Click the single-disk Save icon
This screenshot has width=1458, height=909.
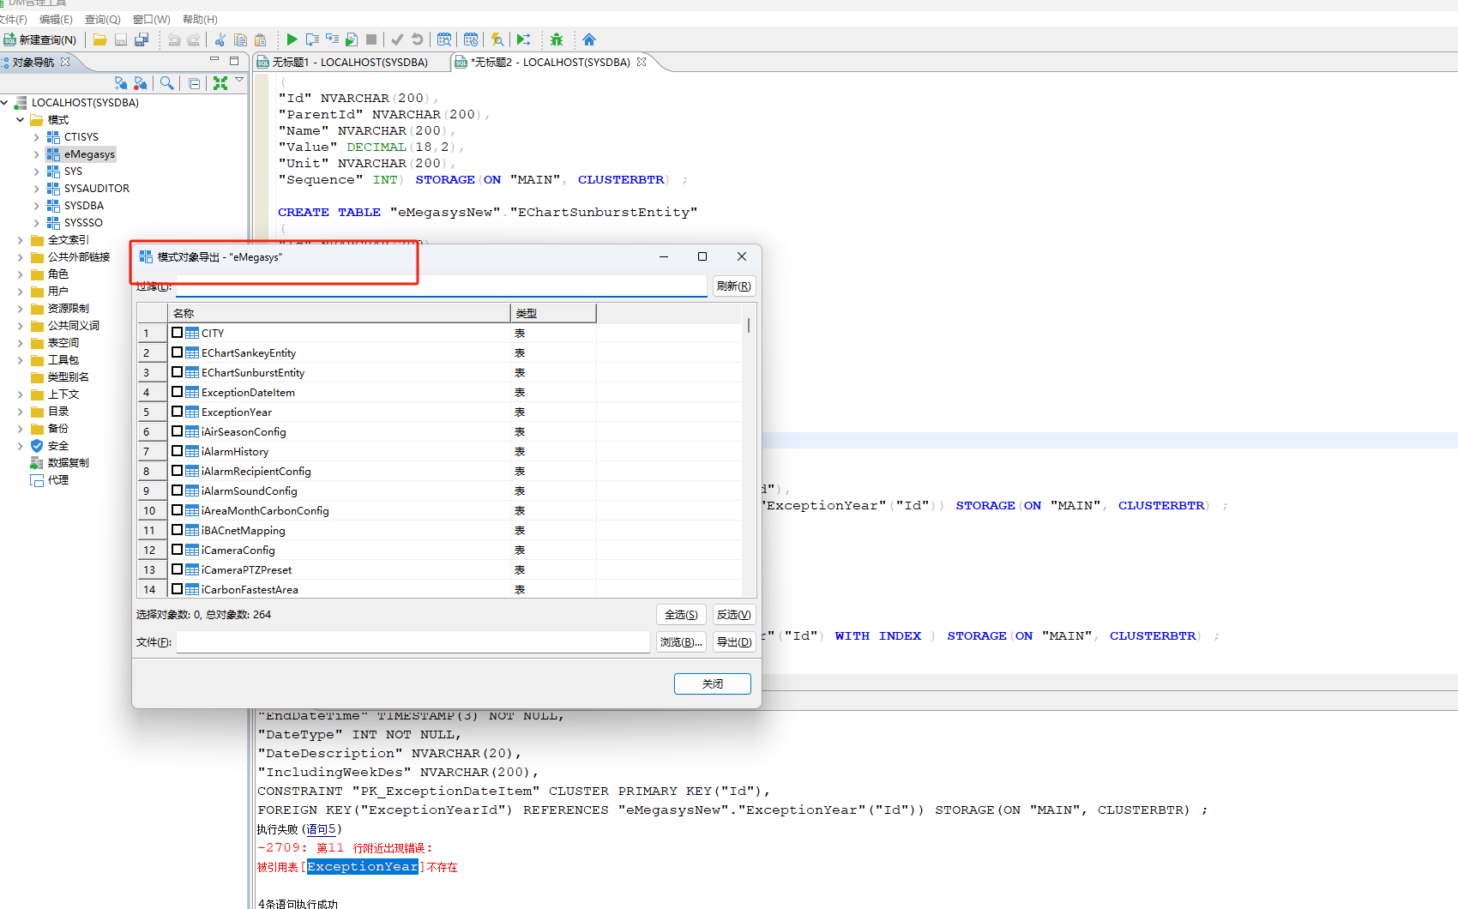(x=121, y=39)
